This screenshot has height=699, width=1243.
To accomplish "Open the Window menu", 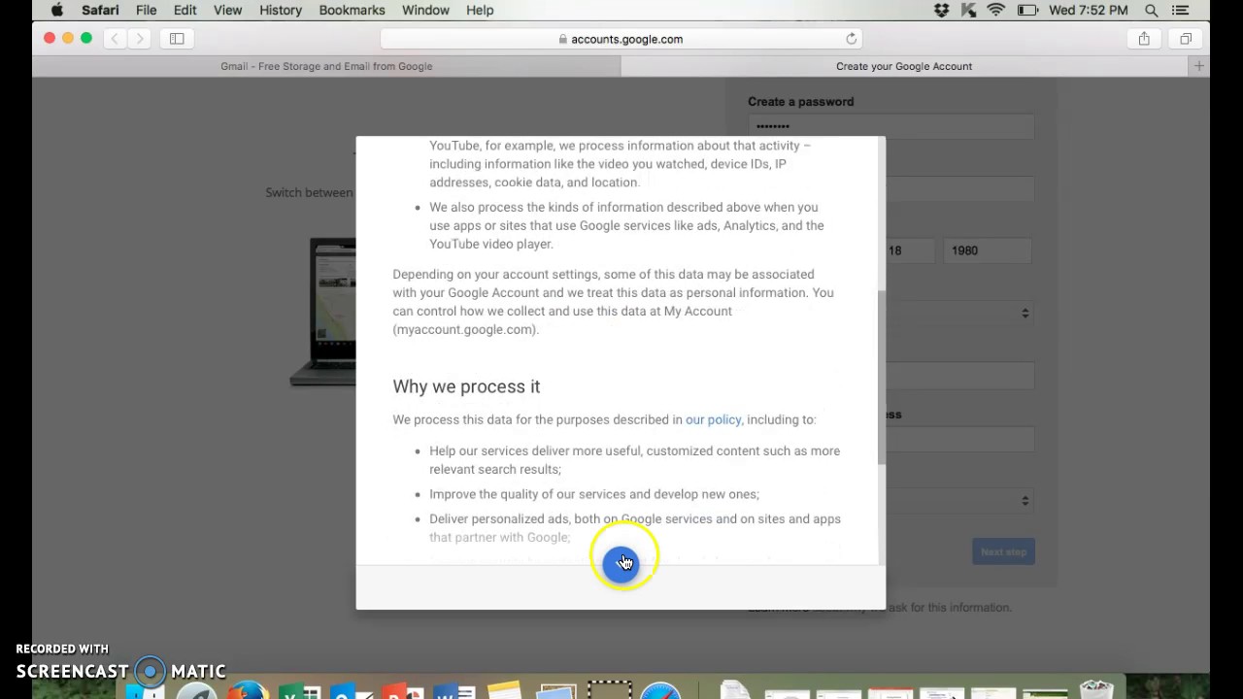I will coord(425,10).
